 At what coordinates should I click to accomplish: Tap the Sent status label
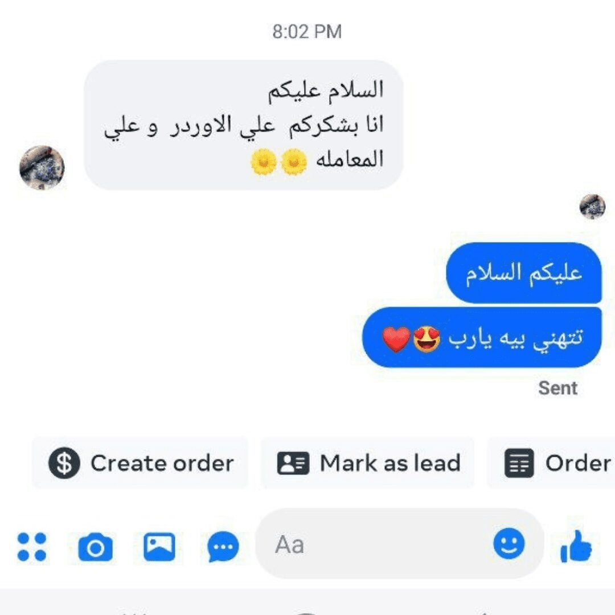tap(557, 388)
